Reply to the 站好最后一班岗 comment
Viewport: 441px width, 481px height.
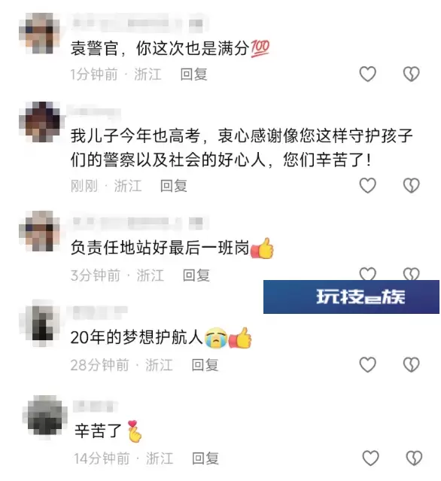point(196,276)
